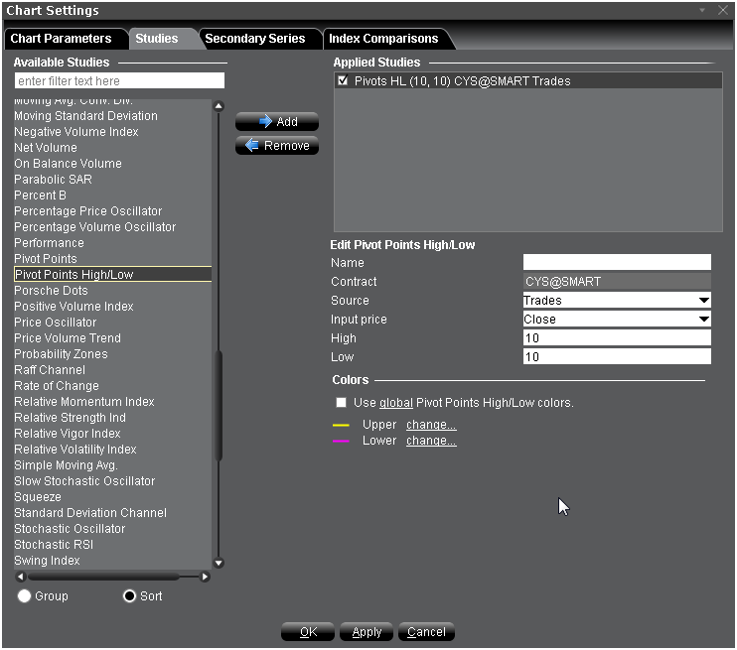This screenshot has height=650, width=737.
Task: Switch to the Chart Parameters tab
Action: point(61,39)
